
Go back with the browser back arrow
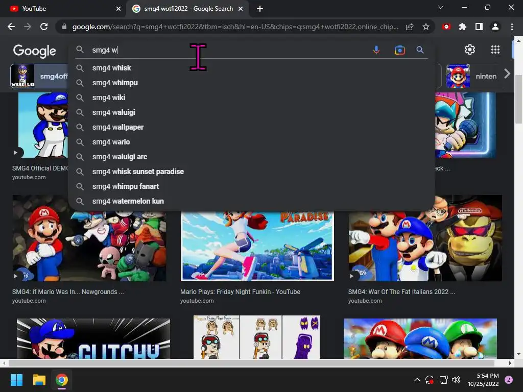click(11, 27)
